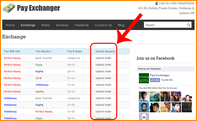The image size is (197, 121).
Task: Open the Services menu item
Action: point(62,25)
